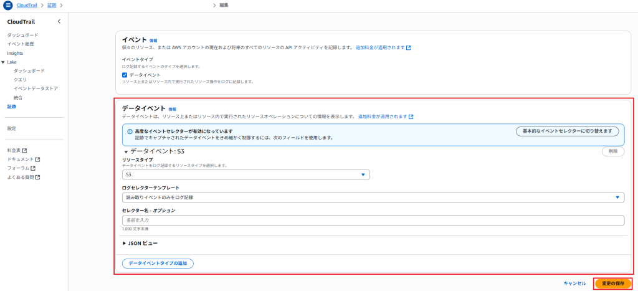This screenshot has height=291, width=638.
Task: Click the 編集 breadcrumb text
Action: pyautogui.click(x=224, y=5)
